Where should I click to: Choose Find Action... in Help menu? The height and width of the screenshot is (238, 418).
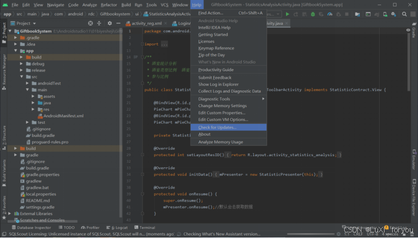229,13
